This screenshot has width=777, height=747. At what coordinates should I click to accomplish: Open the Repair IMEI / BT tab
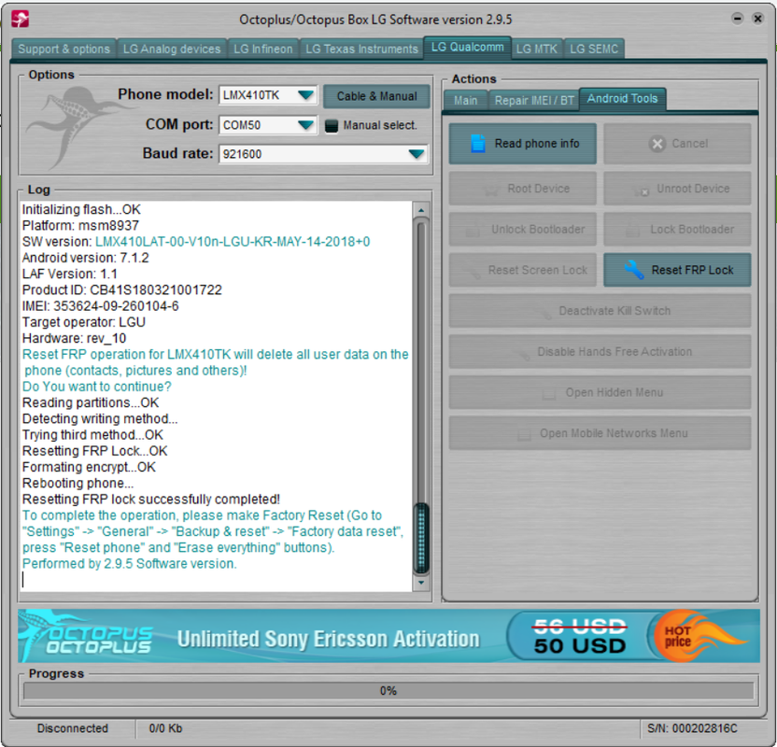(533, 101)
